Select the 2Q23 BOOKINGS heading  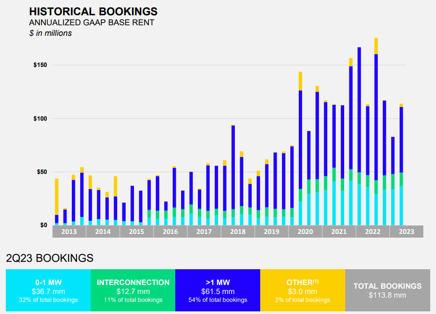(51, 258)
